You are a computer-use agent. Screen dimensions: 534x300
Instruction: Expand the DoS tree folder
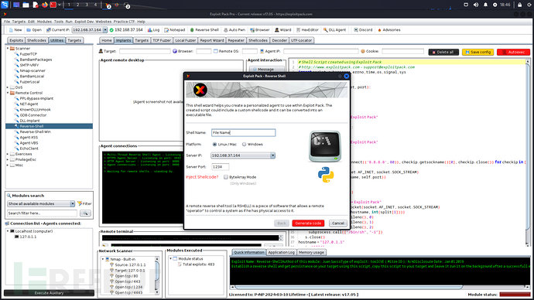pyautogui.click(x=8, y=87)
